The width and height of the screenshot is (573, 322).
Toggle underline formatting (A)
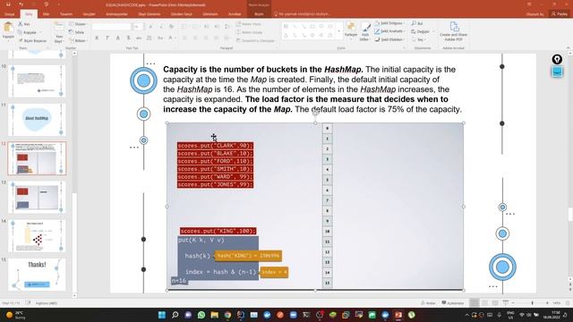tap(117, 38)
